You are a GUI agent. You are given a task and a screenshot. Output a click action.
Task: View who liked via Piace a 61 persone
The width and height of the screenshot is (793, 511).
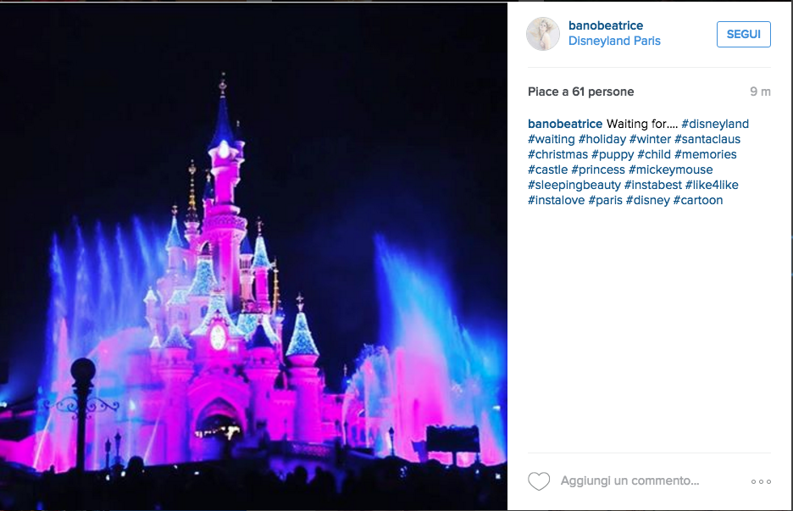[580, 92]
